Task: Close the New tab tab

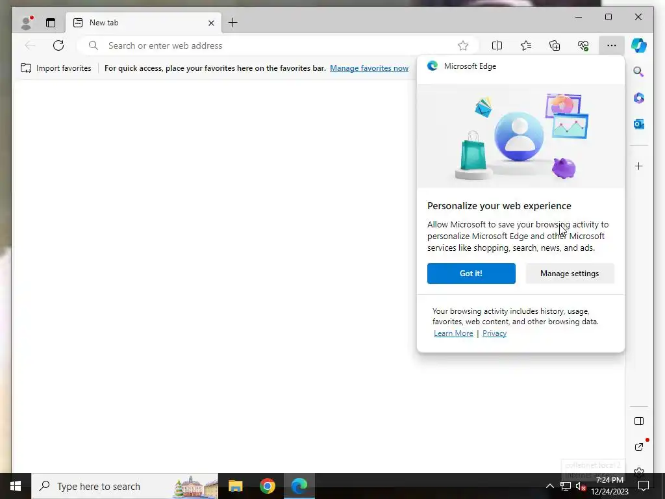Action: click(211, 23)
